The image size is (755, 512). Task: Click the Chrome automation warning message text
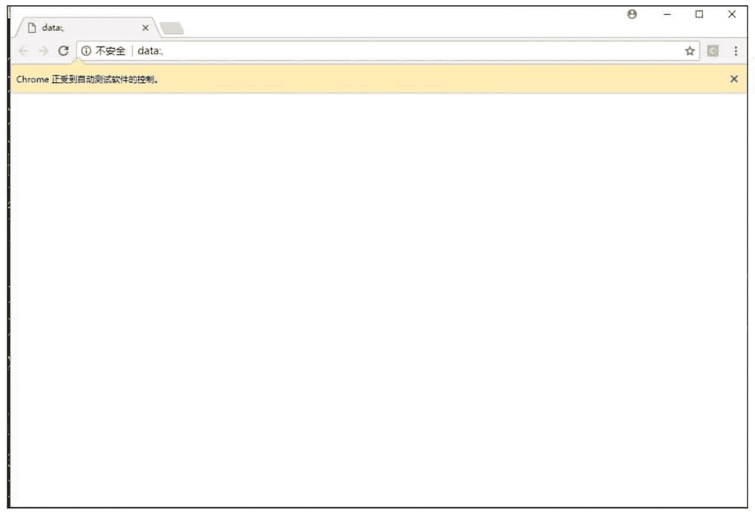(87, 80)
